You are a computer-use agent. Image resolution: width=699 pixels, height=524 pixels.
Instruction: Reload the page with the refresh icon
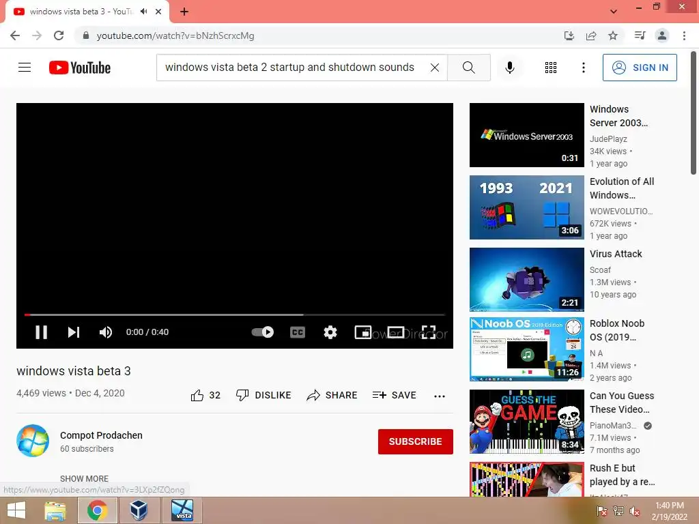point(59,35)
